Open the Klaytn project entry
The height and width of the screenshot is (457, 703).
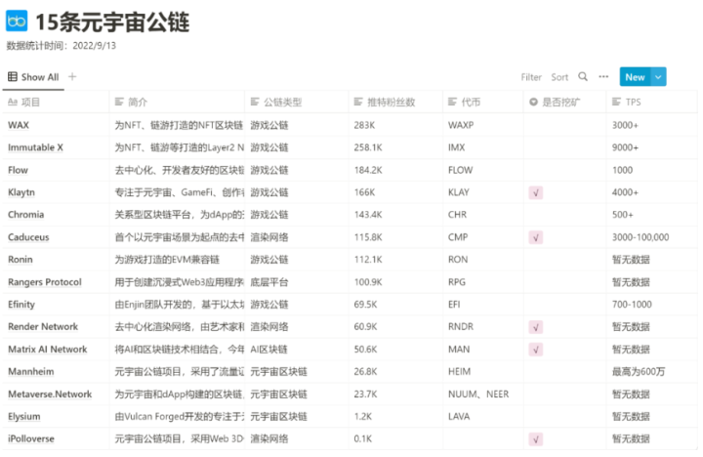pos(21,192)
